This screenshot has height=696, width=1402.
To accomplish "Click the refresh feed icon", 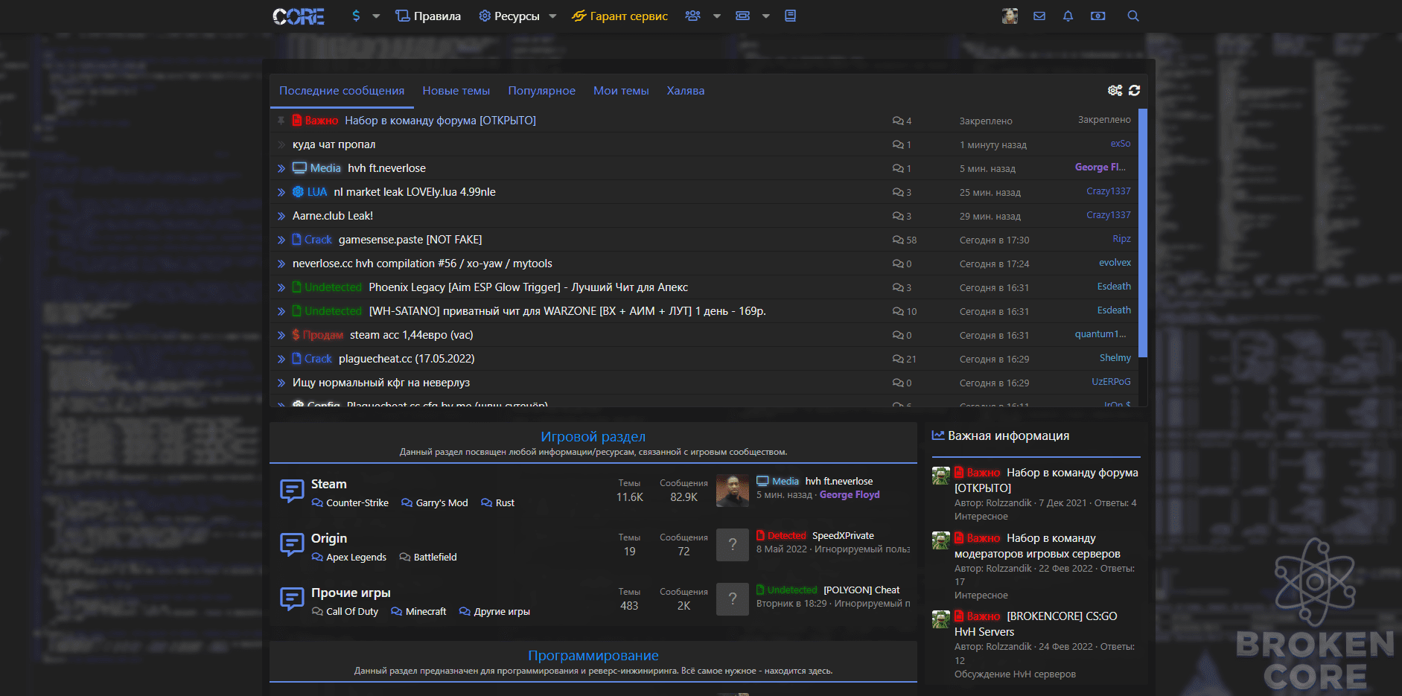I will pos(1134,90).
